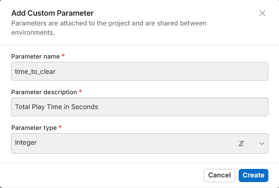The height and width of the screenshot is (188, 279).
Task: Close the Add Custom Parameter dialog
Action: point(262,13)
